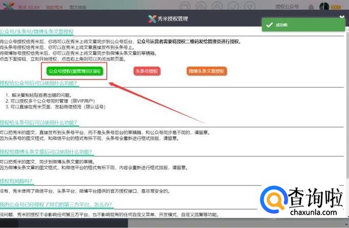This screenshot has height=228, width=349.
Task: Click the red 头条号授权 button
Action: (147, 71)
